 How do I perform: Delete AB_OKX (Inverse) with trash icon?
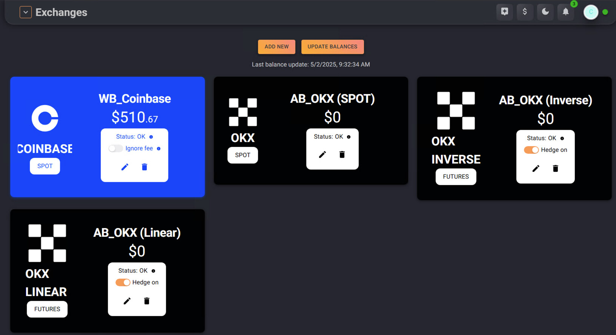[x=556, y=168]
